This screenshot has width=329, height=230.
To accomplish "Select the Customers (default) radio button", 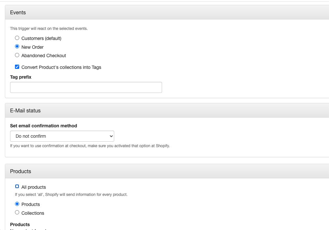I will tap(17, 38).
